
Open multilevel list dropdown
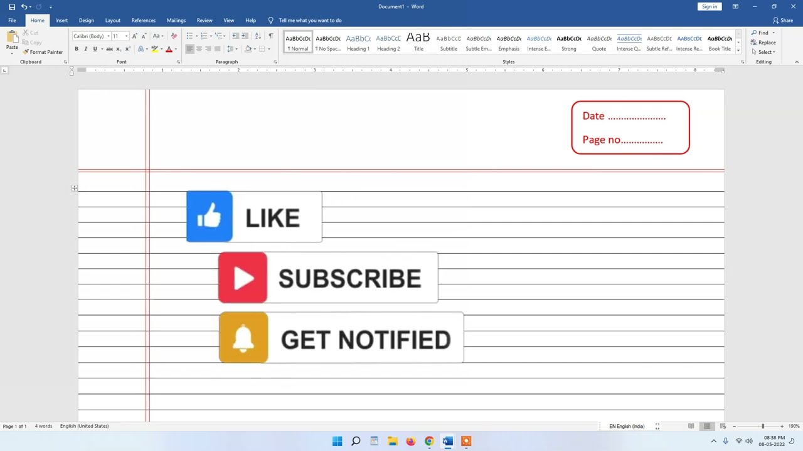(219, 36)
